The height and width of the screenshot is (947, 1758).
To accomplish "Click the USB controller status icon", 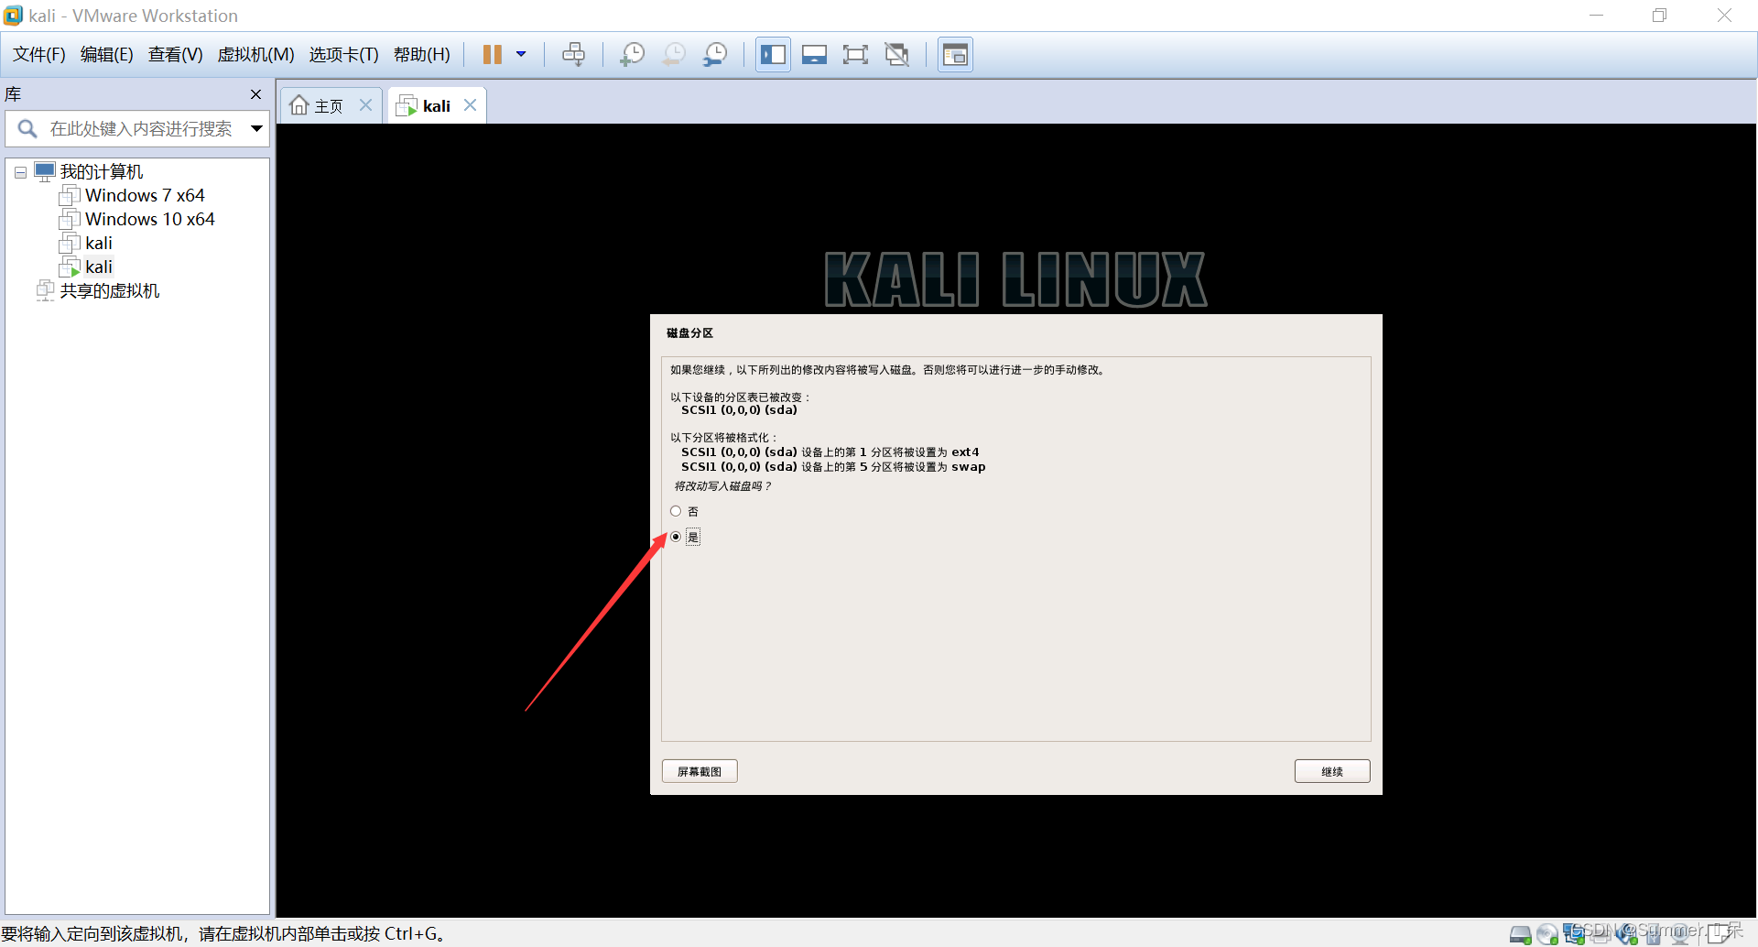I will click(1654, 934).
